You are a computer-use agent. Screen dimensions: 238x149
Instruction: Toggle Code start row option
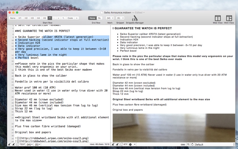pyautogui.click(x=70, y=18)
